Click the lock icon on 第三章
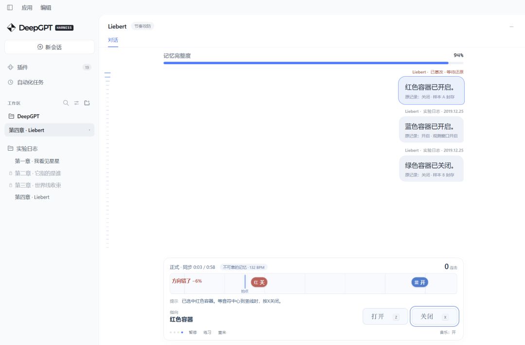This screenshot has width=525, height=345. [11, 186]
